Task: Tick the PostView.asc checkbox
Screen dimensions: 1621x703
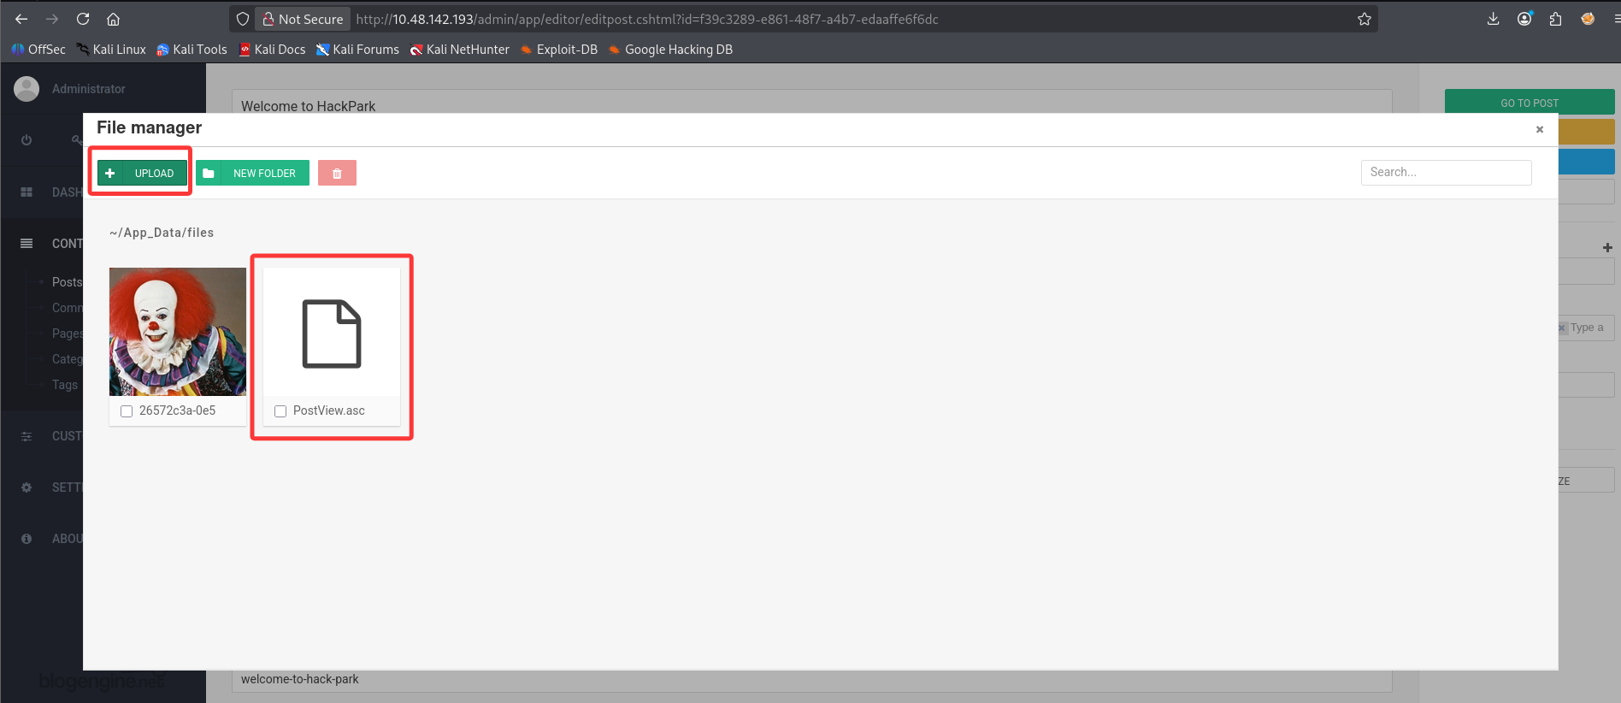Action: pyautogui.click(x=280, y=411)
